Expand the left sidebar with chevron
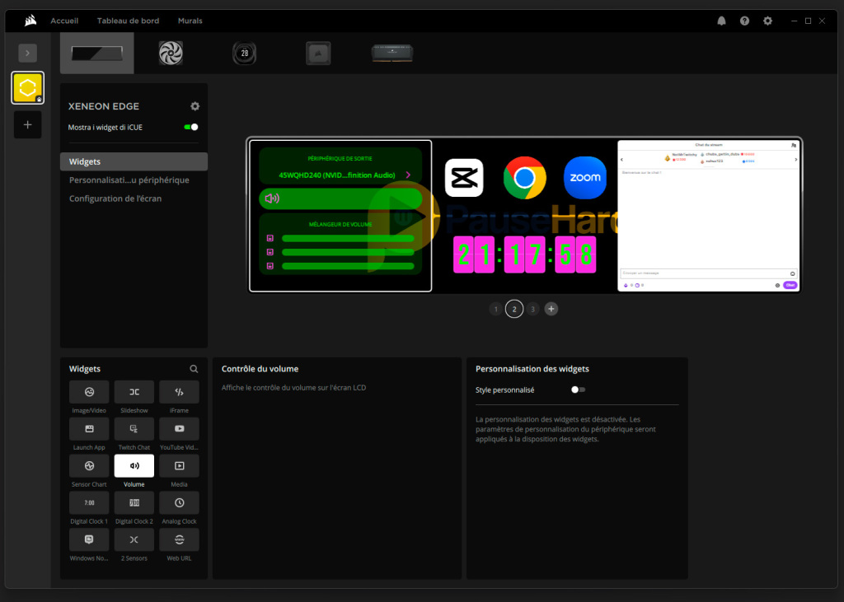Screen dimensions: 844x602 pos(27,53)
